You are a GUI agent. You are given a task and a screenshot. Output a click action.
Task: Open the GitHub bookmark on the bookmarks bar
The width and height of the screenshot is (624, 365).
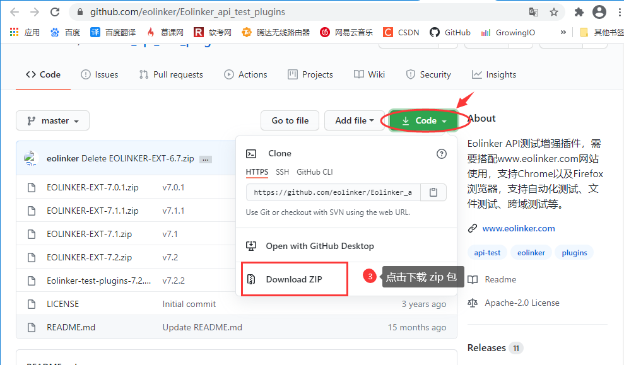[x=449, y=32]
